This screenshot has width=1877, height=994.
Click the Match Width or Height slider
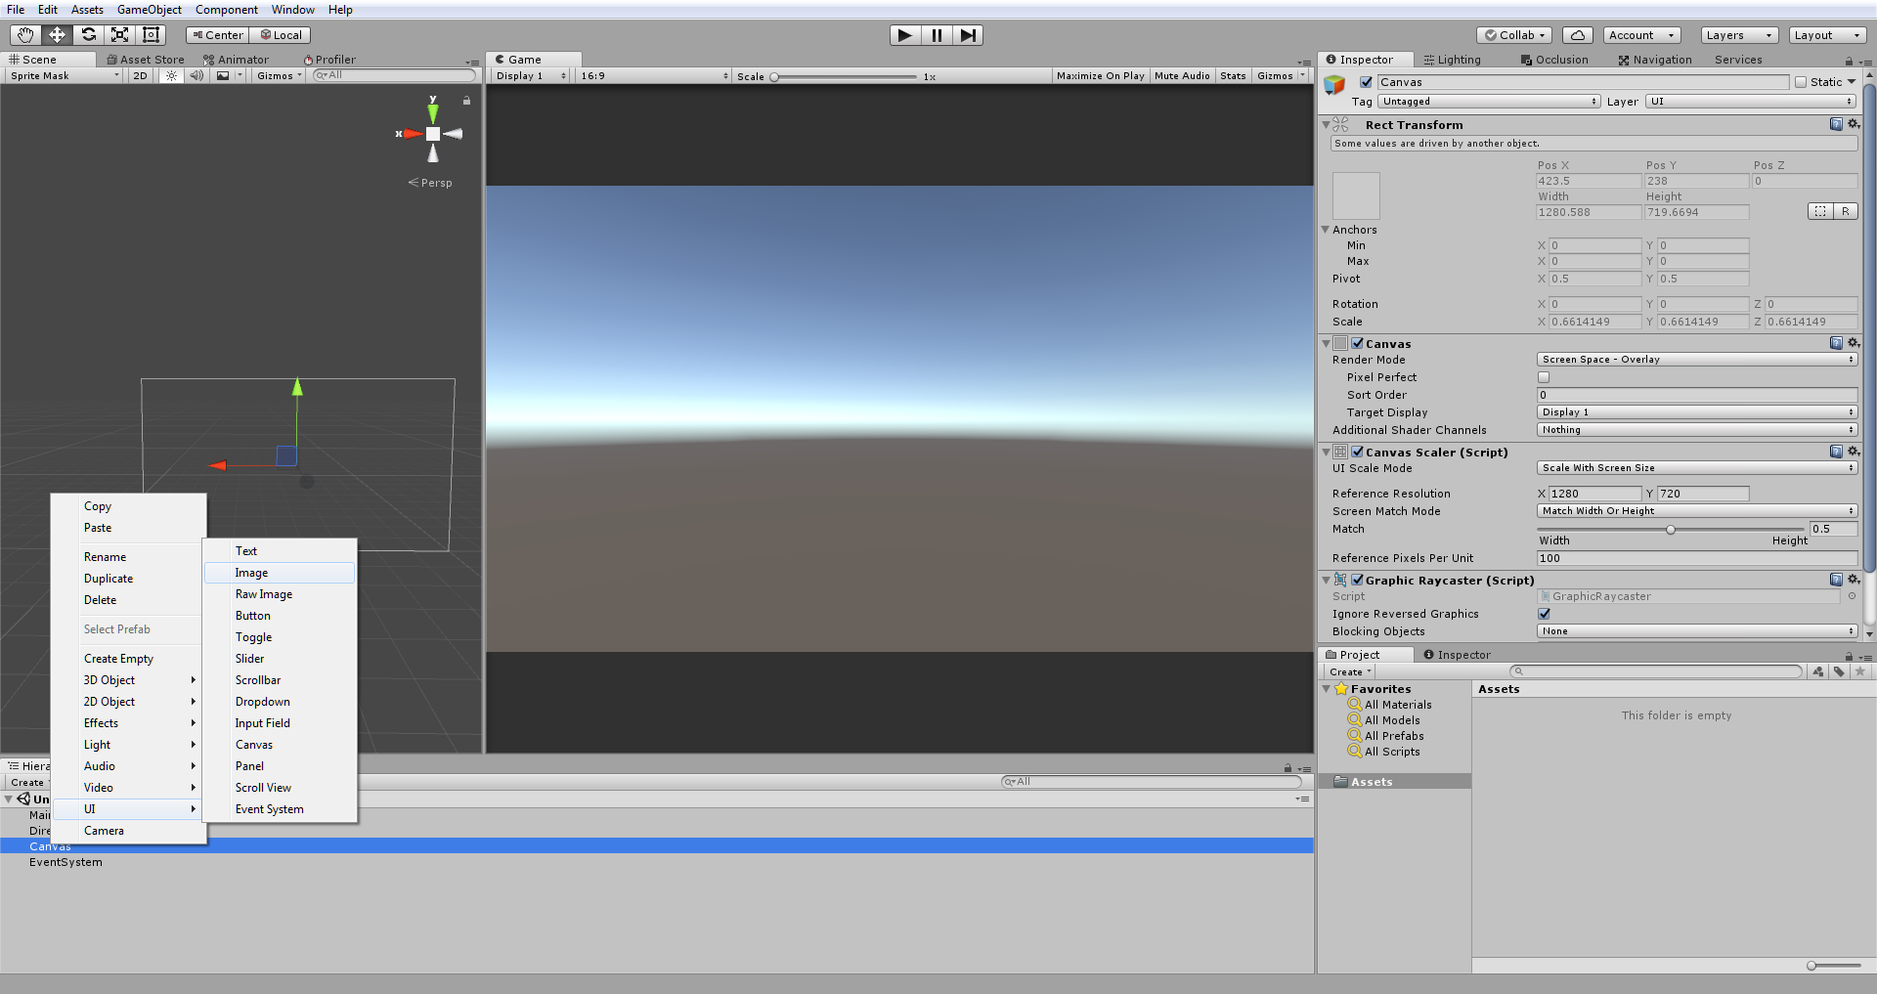tap(1671, 530)
